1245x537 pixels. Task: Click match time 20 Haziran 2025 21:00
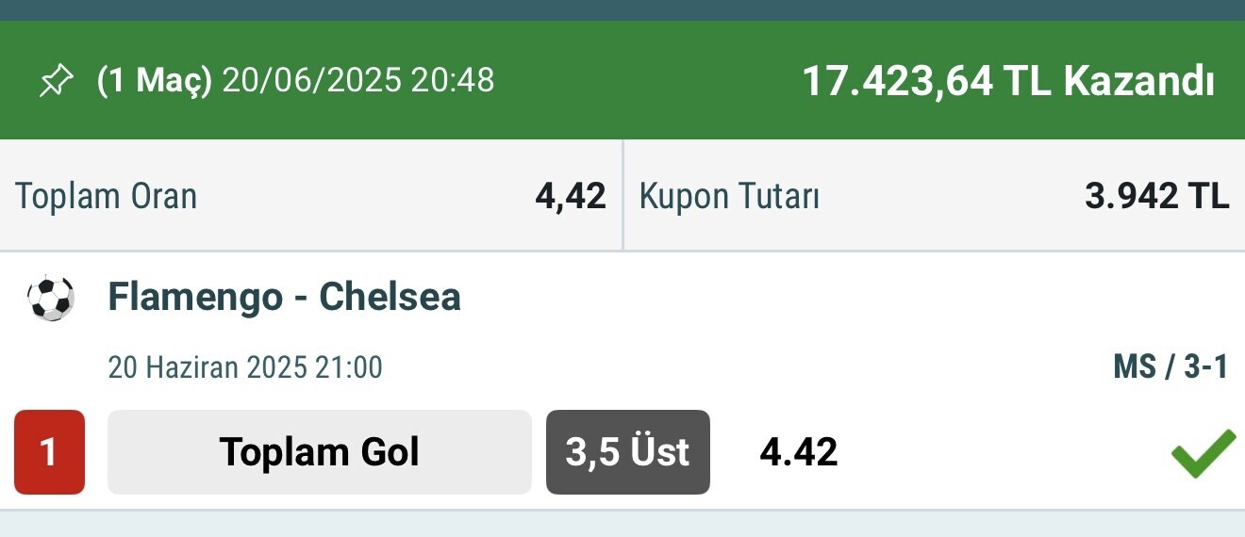245,366
